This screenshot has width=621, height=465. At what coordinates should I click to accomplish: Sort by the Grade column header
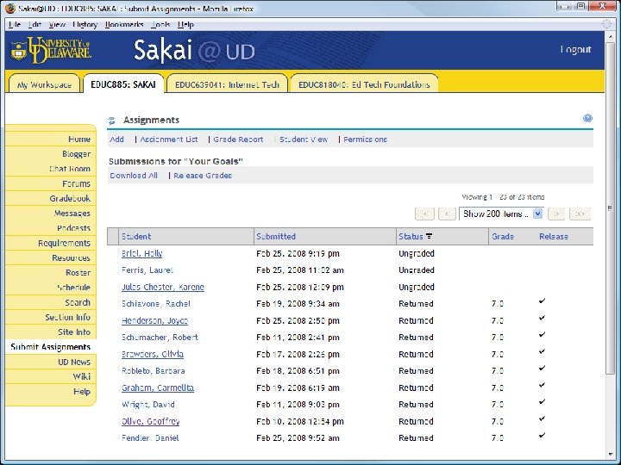pyautogui.click(x=503, y=237)
